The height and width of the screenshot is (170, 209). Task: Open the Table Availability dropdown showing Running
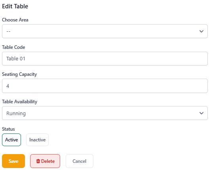(105, 113)
